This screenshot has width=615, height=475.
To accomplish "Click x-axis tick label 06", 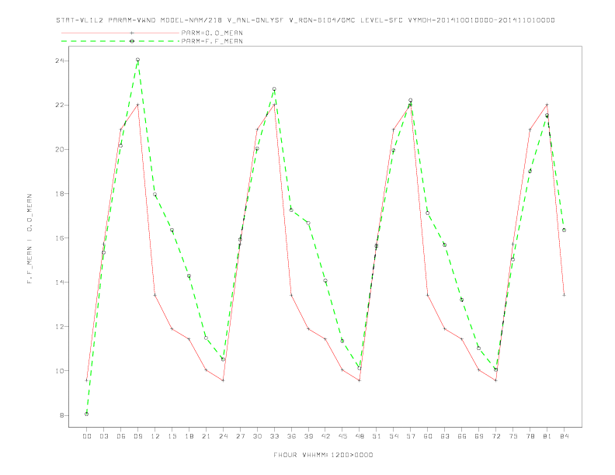I will [121, 436].
